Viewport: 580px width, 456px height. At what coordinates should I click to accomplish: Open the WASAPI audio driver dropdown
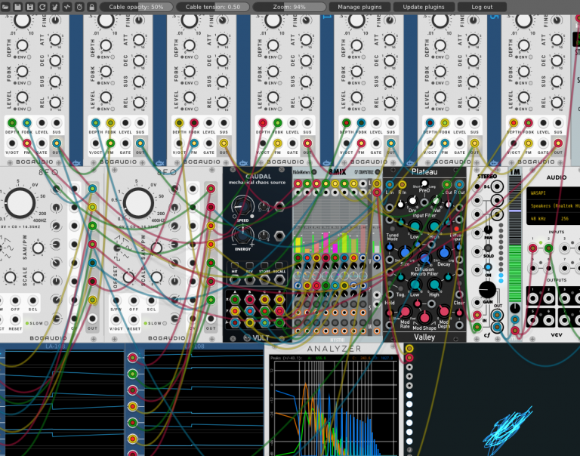point(555,193)
